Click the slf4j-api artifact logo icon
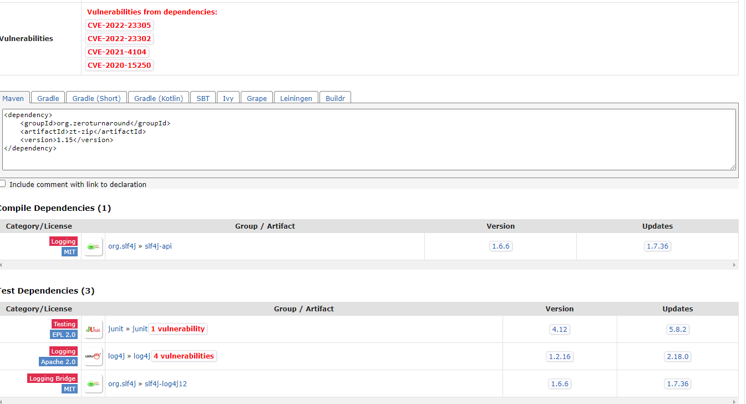Image resolution: width=746 pixels, height=404 pixels. pyautogui.click(x=94, y=246)
